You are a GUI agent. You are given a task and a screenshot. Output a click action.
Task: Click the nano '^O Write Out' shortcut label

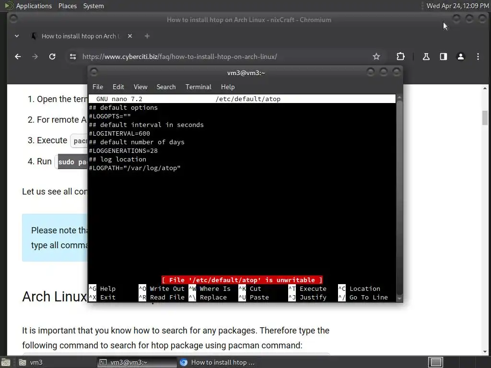click(x=162, y=288)
